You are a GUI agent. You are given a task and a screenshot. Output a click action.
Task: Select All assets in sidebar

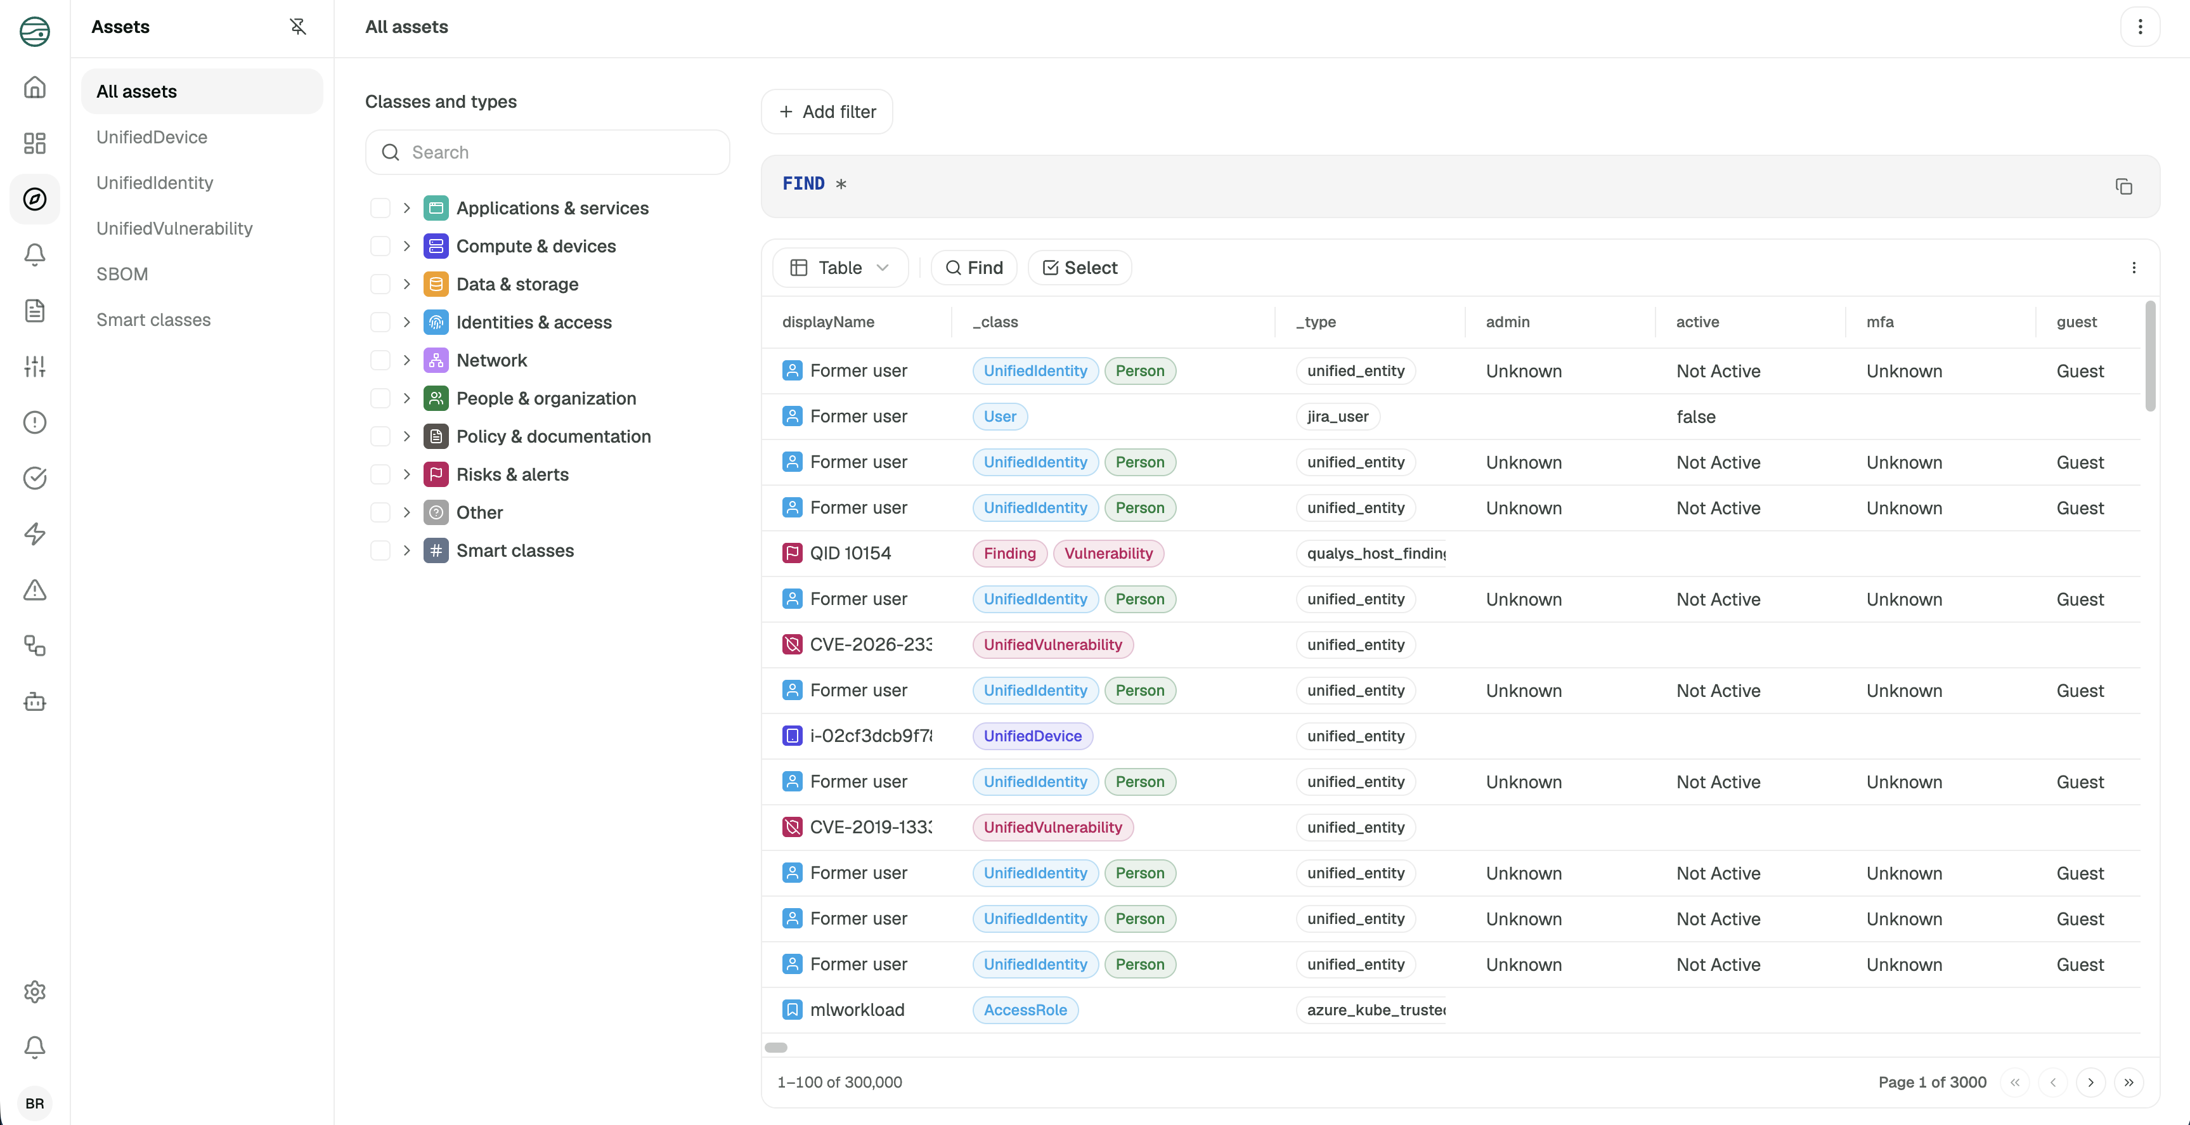pos(202,91)
